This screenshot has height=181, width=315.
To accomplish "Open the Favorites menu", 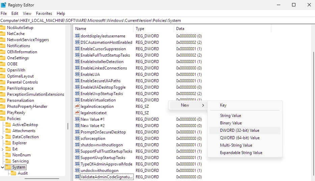I will tap(44, 13).
